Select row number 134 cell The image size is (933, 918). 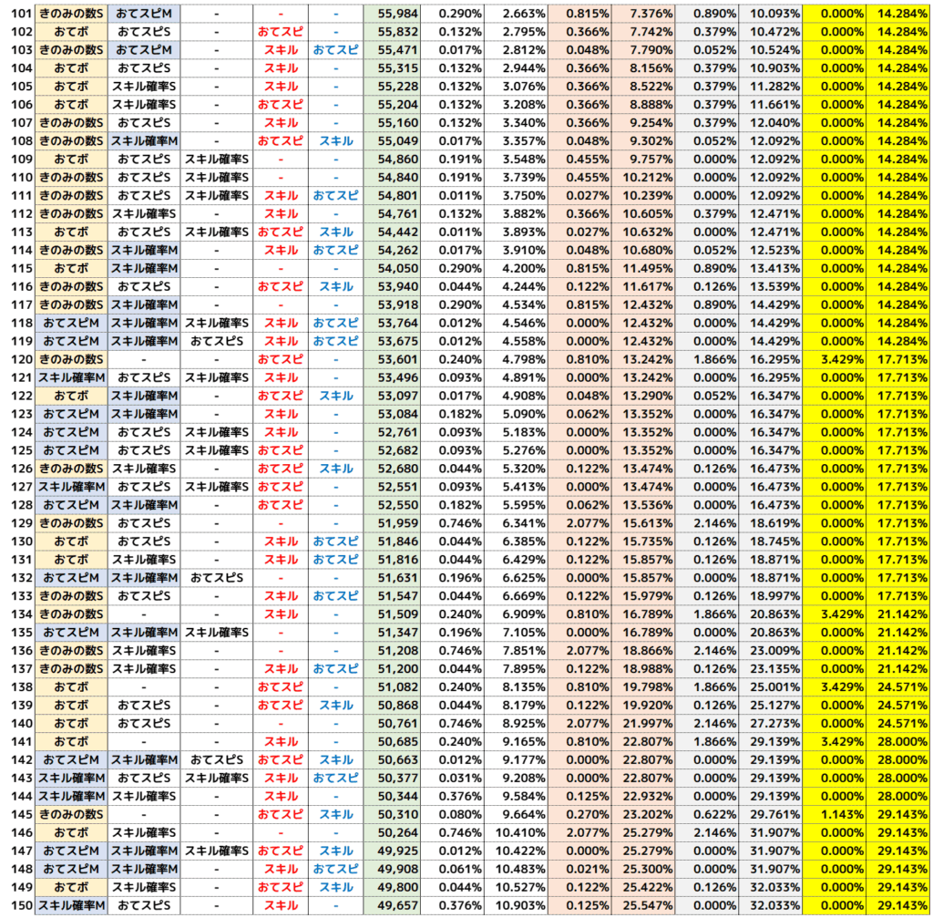pos(17,614)
